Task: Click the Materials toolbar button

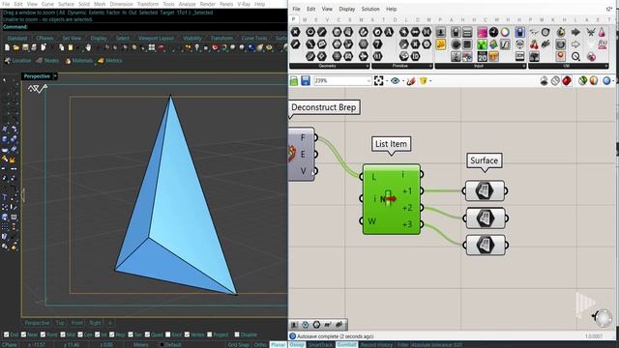Action: [x=79, y=60]
